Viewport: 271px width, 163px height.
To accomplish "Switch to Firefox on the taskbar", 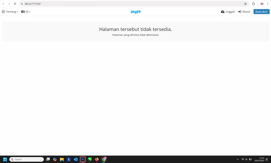I will [97, 159].
